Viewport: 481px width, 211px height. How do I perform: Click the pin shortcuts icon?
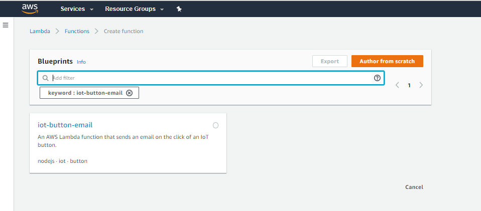tap(179, 9)
